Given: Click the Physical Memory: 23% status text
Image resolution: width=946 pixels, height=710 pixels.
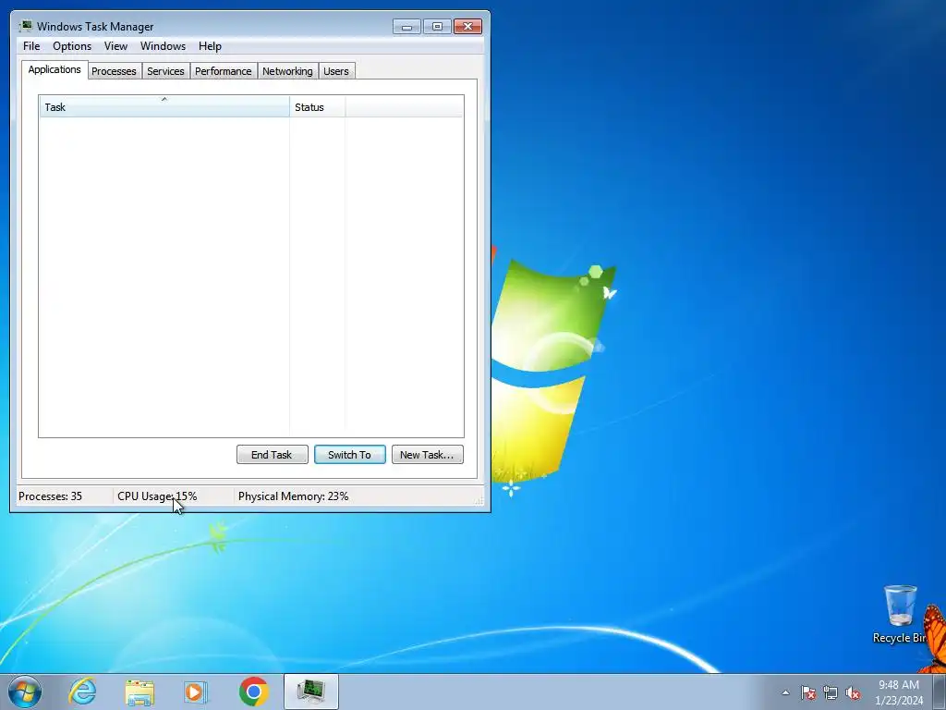Looking at the screenshot, I should pos(293,496).
